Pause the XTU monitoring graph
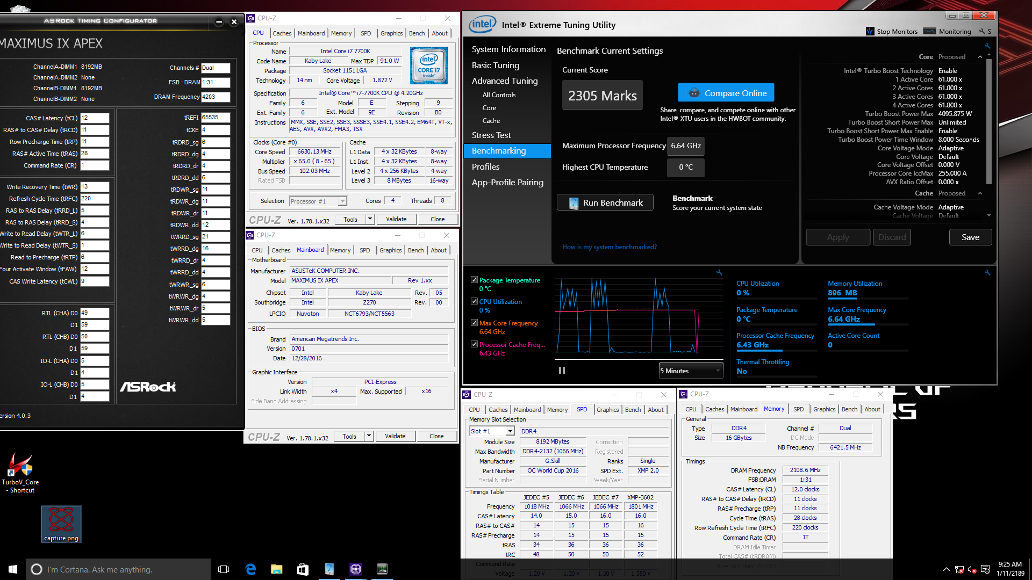Image resolution: width=1032 pixels, height=580 pixels. tap(562, 371)
